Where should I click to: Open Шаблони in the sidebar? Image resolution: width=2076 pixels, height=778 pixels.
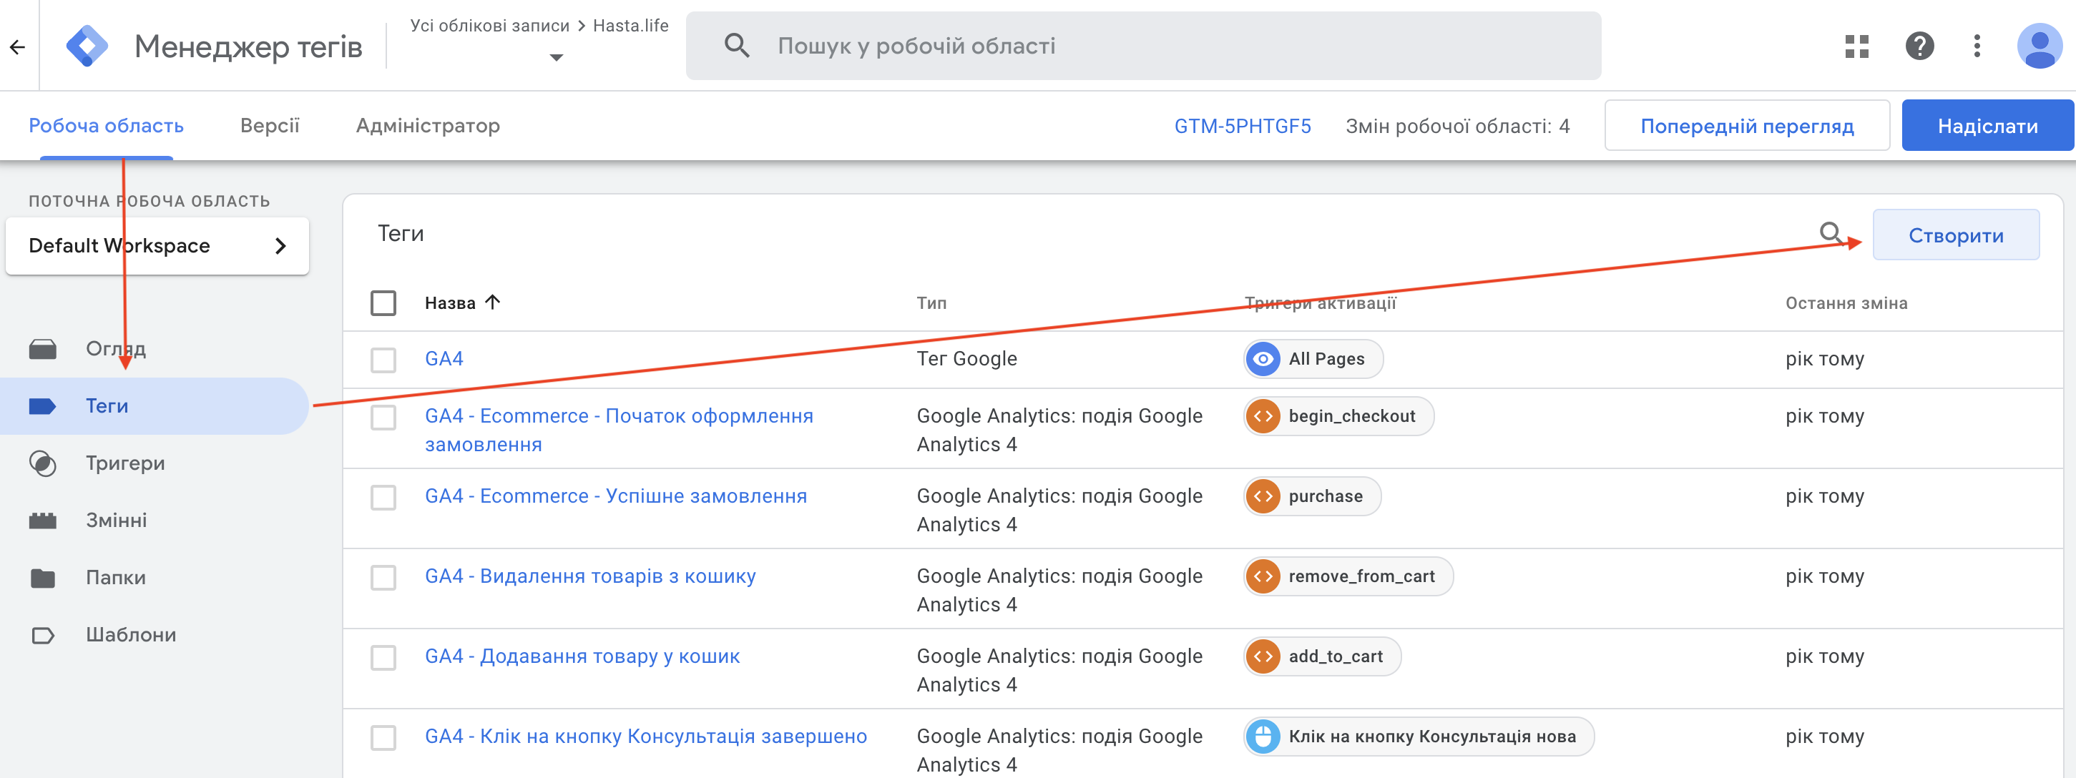tap(131, 635)
